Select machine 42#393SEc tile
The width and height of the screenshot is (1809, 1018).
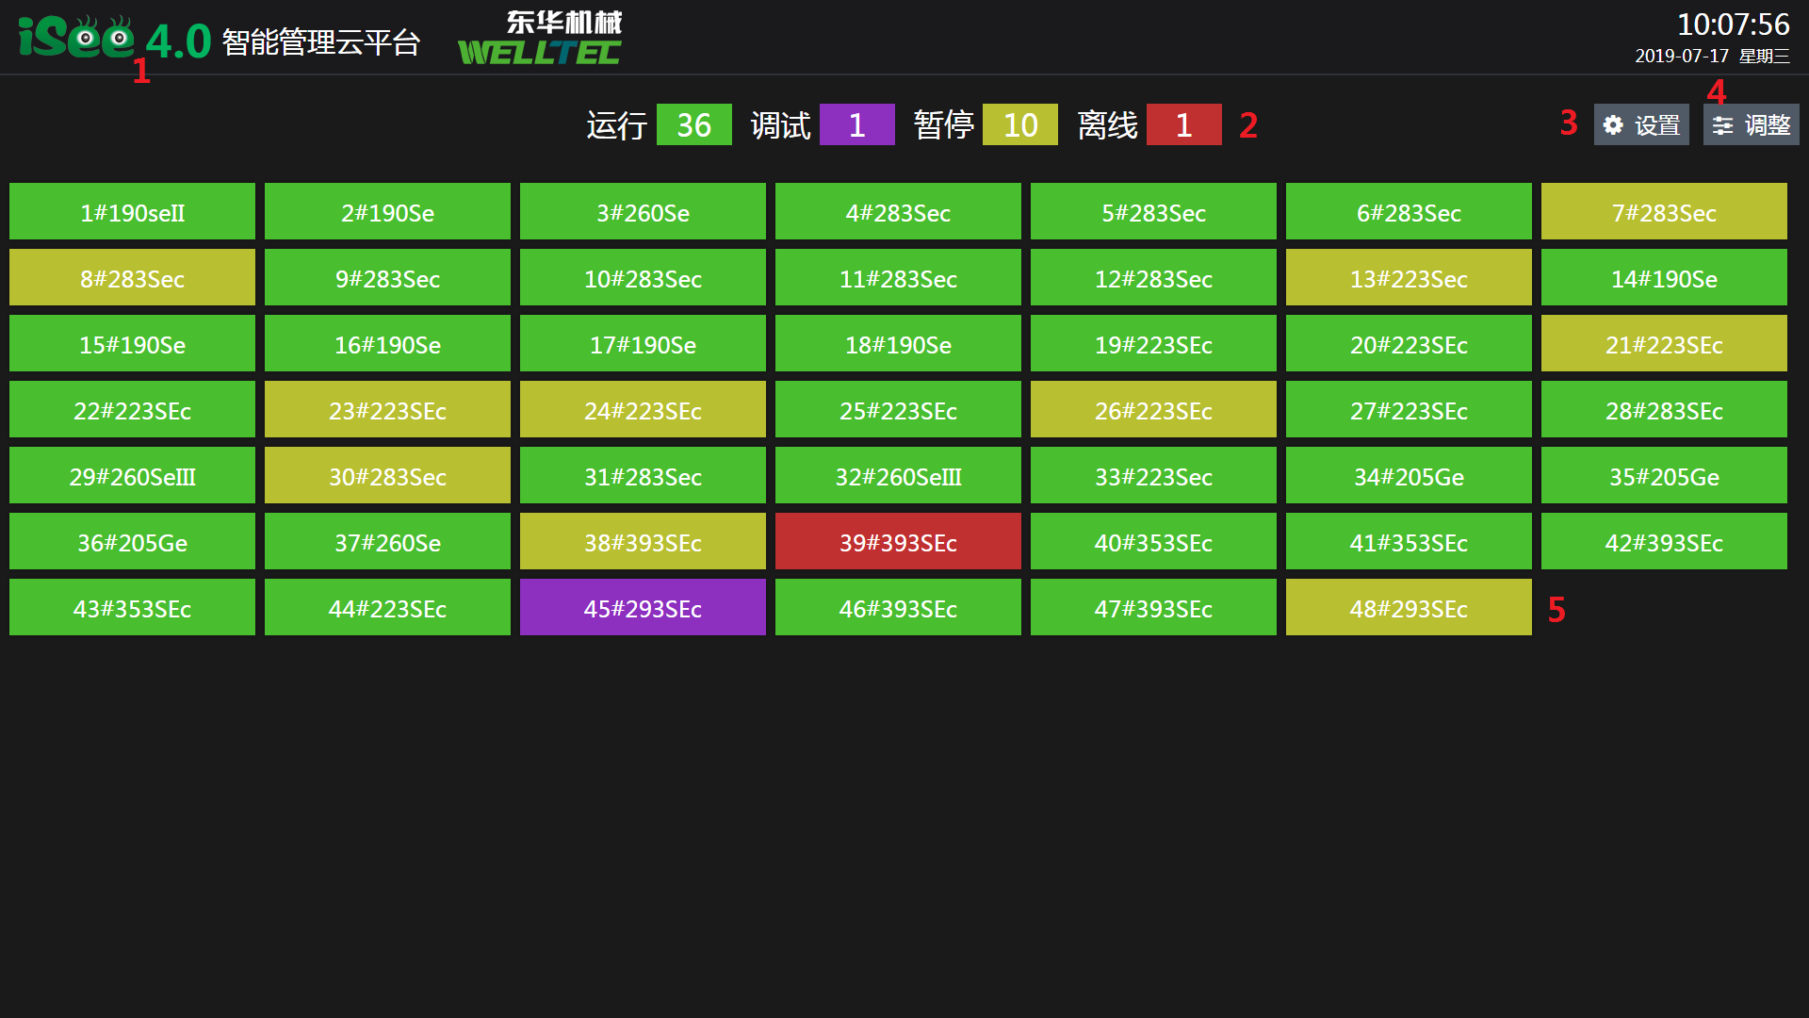pos(1664,542)
